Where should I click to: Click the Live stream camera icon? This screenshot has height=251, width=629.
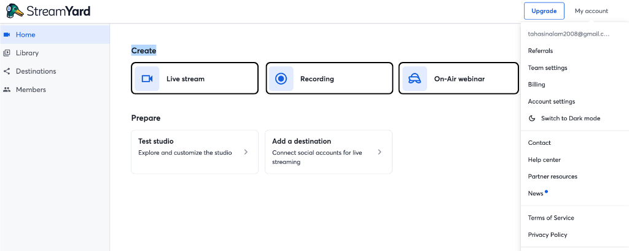pos(147,79)
